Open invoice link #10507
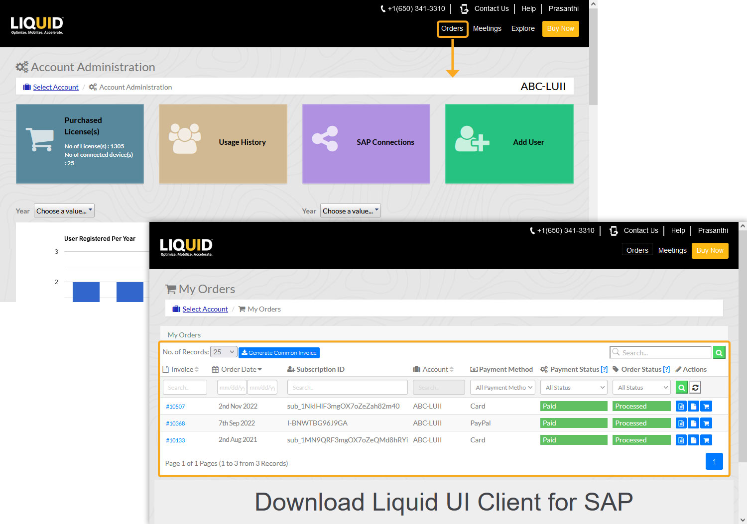747x524 pixels. (175, 407)
